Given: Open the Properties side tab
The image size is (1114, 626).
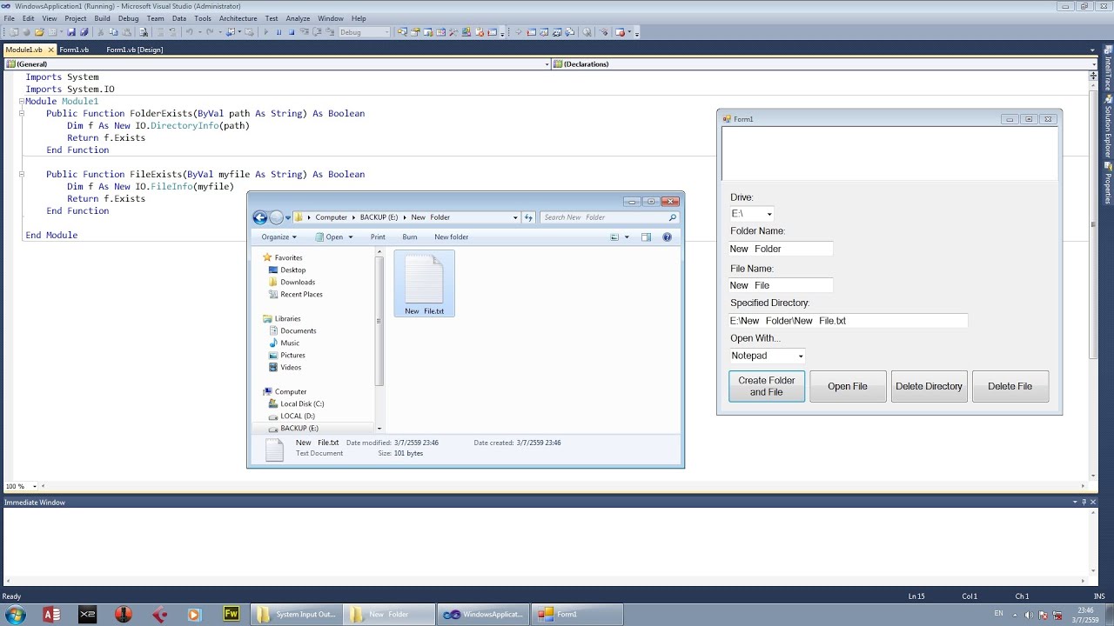Looking at the screenshot, I should 1108,183.
